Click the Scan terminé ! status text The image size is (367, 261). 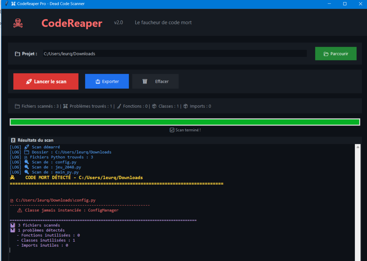tap(188, 130)
